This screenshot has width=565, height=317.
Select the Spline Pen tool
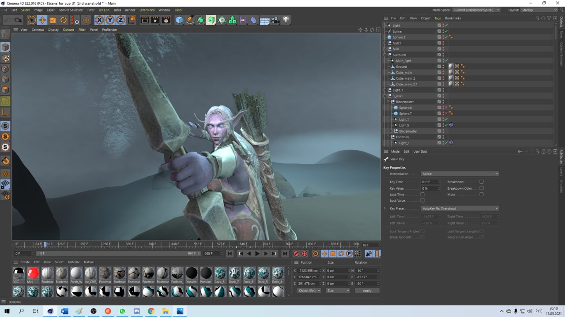[190, 20]
